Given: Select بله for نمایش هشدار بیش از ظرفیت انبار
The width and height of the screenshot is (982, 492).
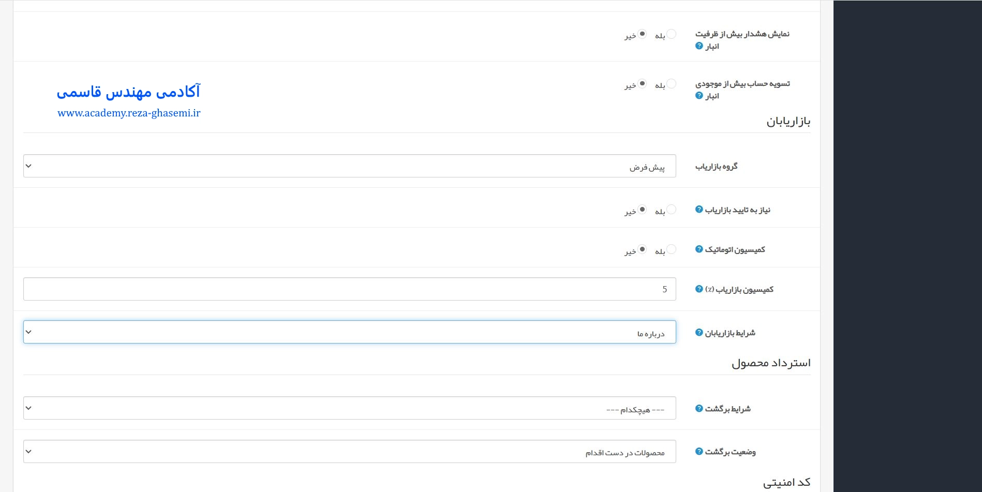Looking at the screenshot, I should click(x=671, y=34).
